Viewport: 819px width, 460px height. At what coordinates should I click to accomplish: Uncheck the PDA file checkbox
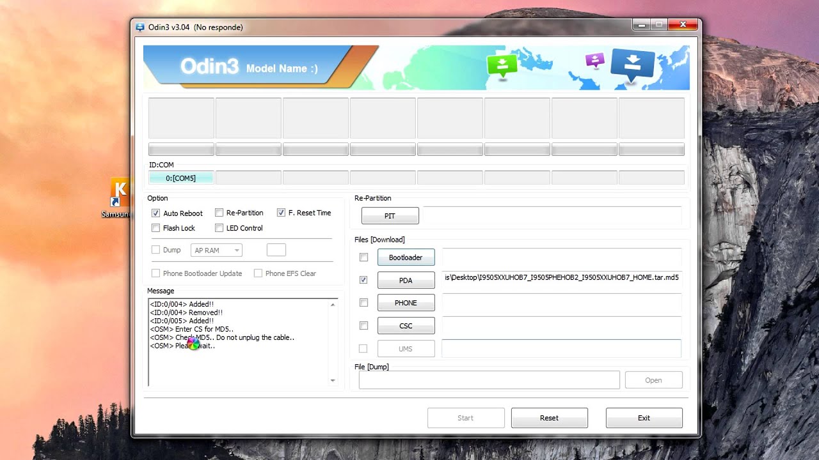[x=363, y=280]
